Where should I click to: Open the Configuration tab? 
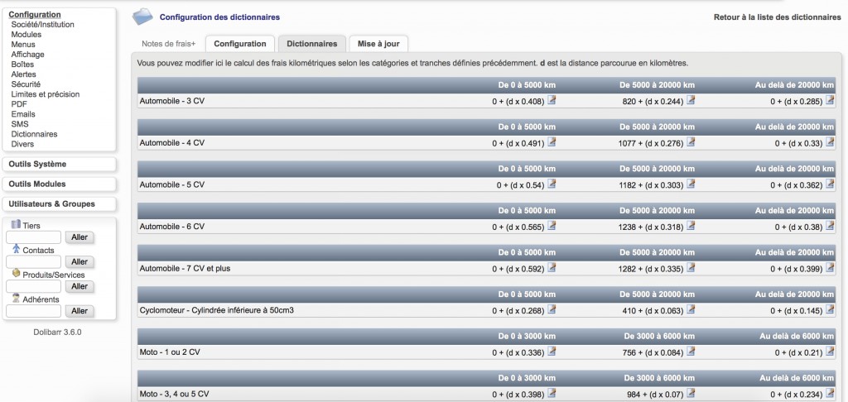(240, 44)
